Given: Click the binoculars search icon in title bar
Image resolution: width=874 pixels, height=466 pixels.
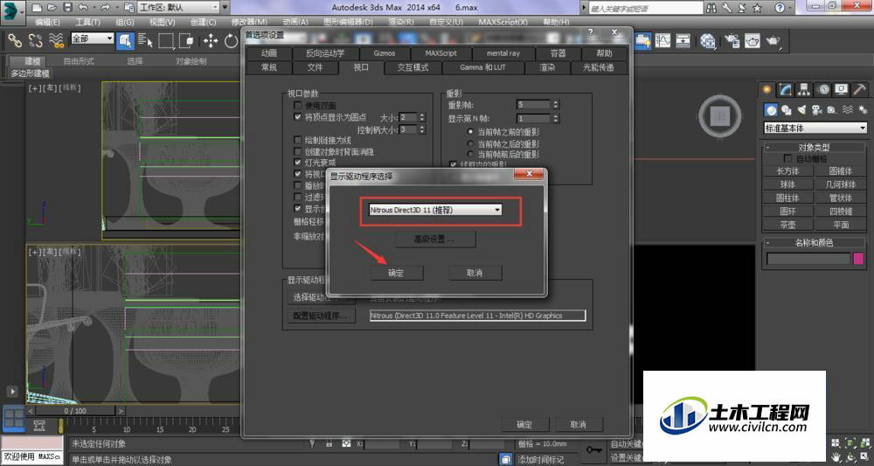Looking at the screenshot, I should (711, 8).
